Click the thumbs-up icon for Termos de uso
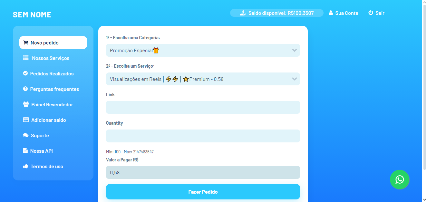The width and height of the screenshot is (427, 202). click(x=25, y=166)
